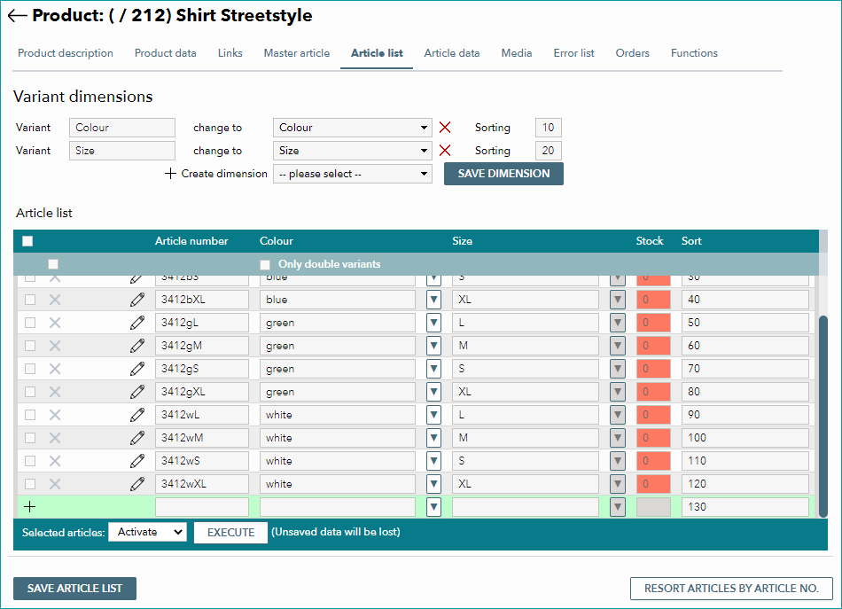The image size is (842, 609).
Task: Click the plus icon next to Create dimension
Action: point(170,174)
